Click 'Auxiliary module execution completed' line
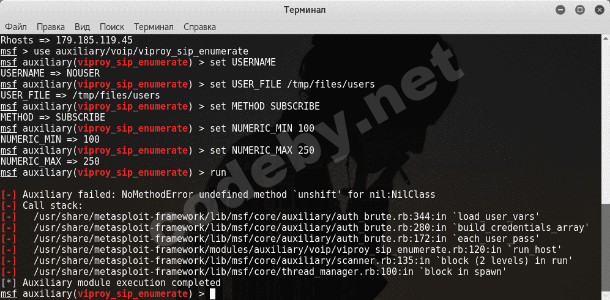The height and width of the screenshot is (300, 610). click(x=111, y=282)
